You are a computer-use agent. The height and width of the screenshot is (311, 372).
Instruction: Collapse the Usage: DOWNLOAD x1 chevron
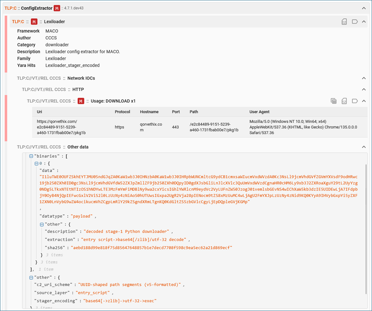pyautogui.click(x=364, y=101)
